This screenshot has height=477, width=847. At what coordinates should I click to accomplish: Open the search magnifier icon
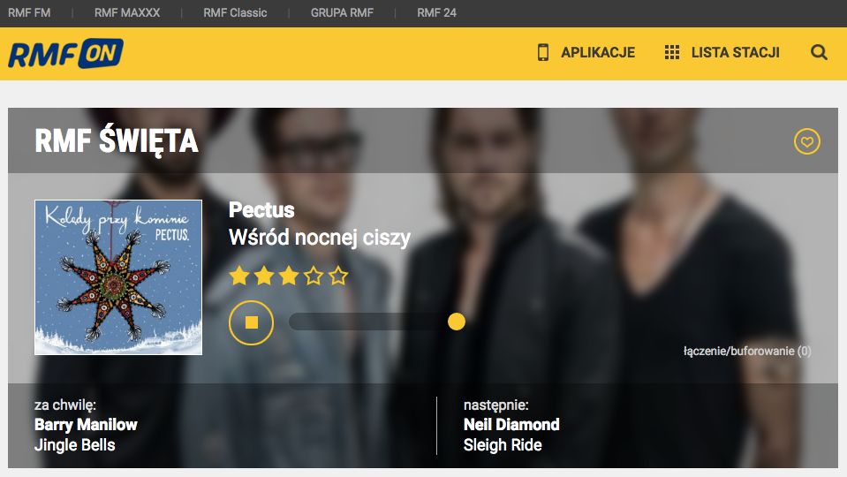(819, 52)
